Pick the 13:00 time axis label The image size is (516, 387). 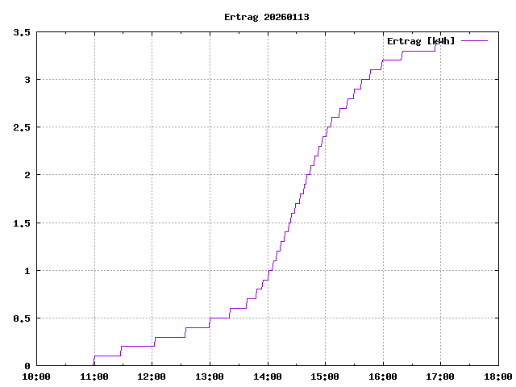[x=210, y=377]
